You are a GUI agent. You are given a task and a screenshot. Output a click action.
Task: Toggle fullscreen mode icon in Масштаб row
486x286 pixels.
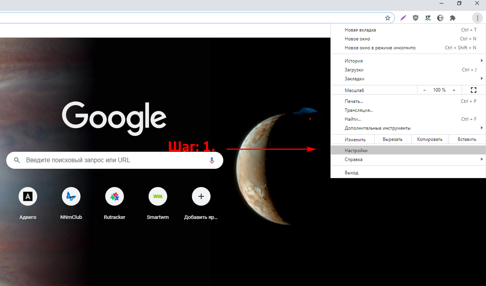tap(474, 90)
